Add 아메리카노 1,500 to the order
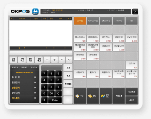This screenshot has width=151, height=119. [x=93, y=38]
